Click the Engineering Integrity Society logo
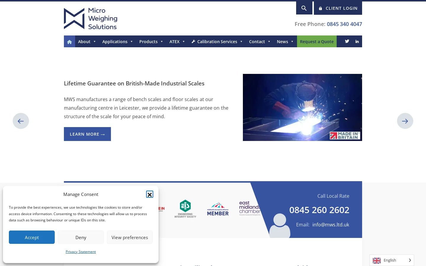The height and width of the screenshot is (266, 426). click(x=185, y=209)
